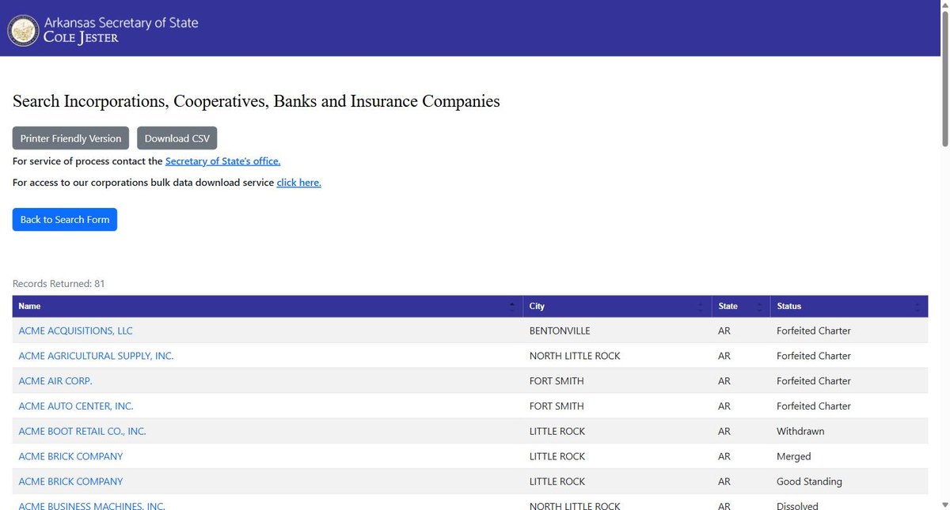This screenshot has width=950, height=510.
Task: Click the Search Incorporations page heading
Action: 256,101
